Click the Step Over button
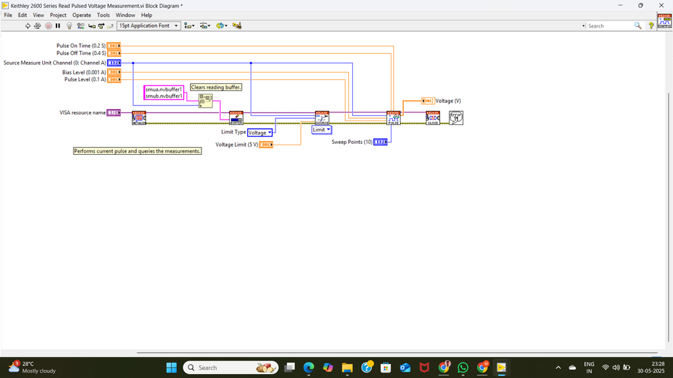Image resolution: width=673 pixels, height=378 pixels. 101,26
